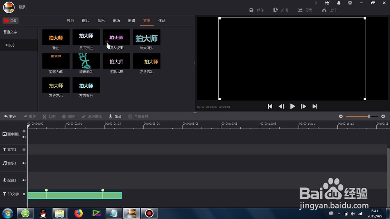Click the 撤销 undo button

coord(10,117)
